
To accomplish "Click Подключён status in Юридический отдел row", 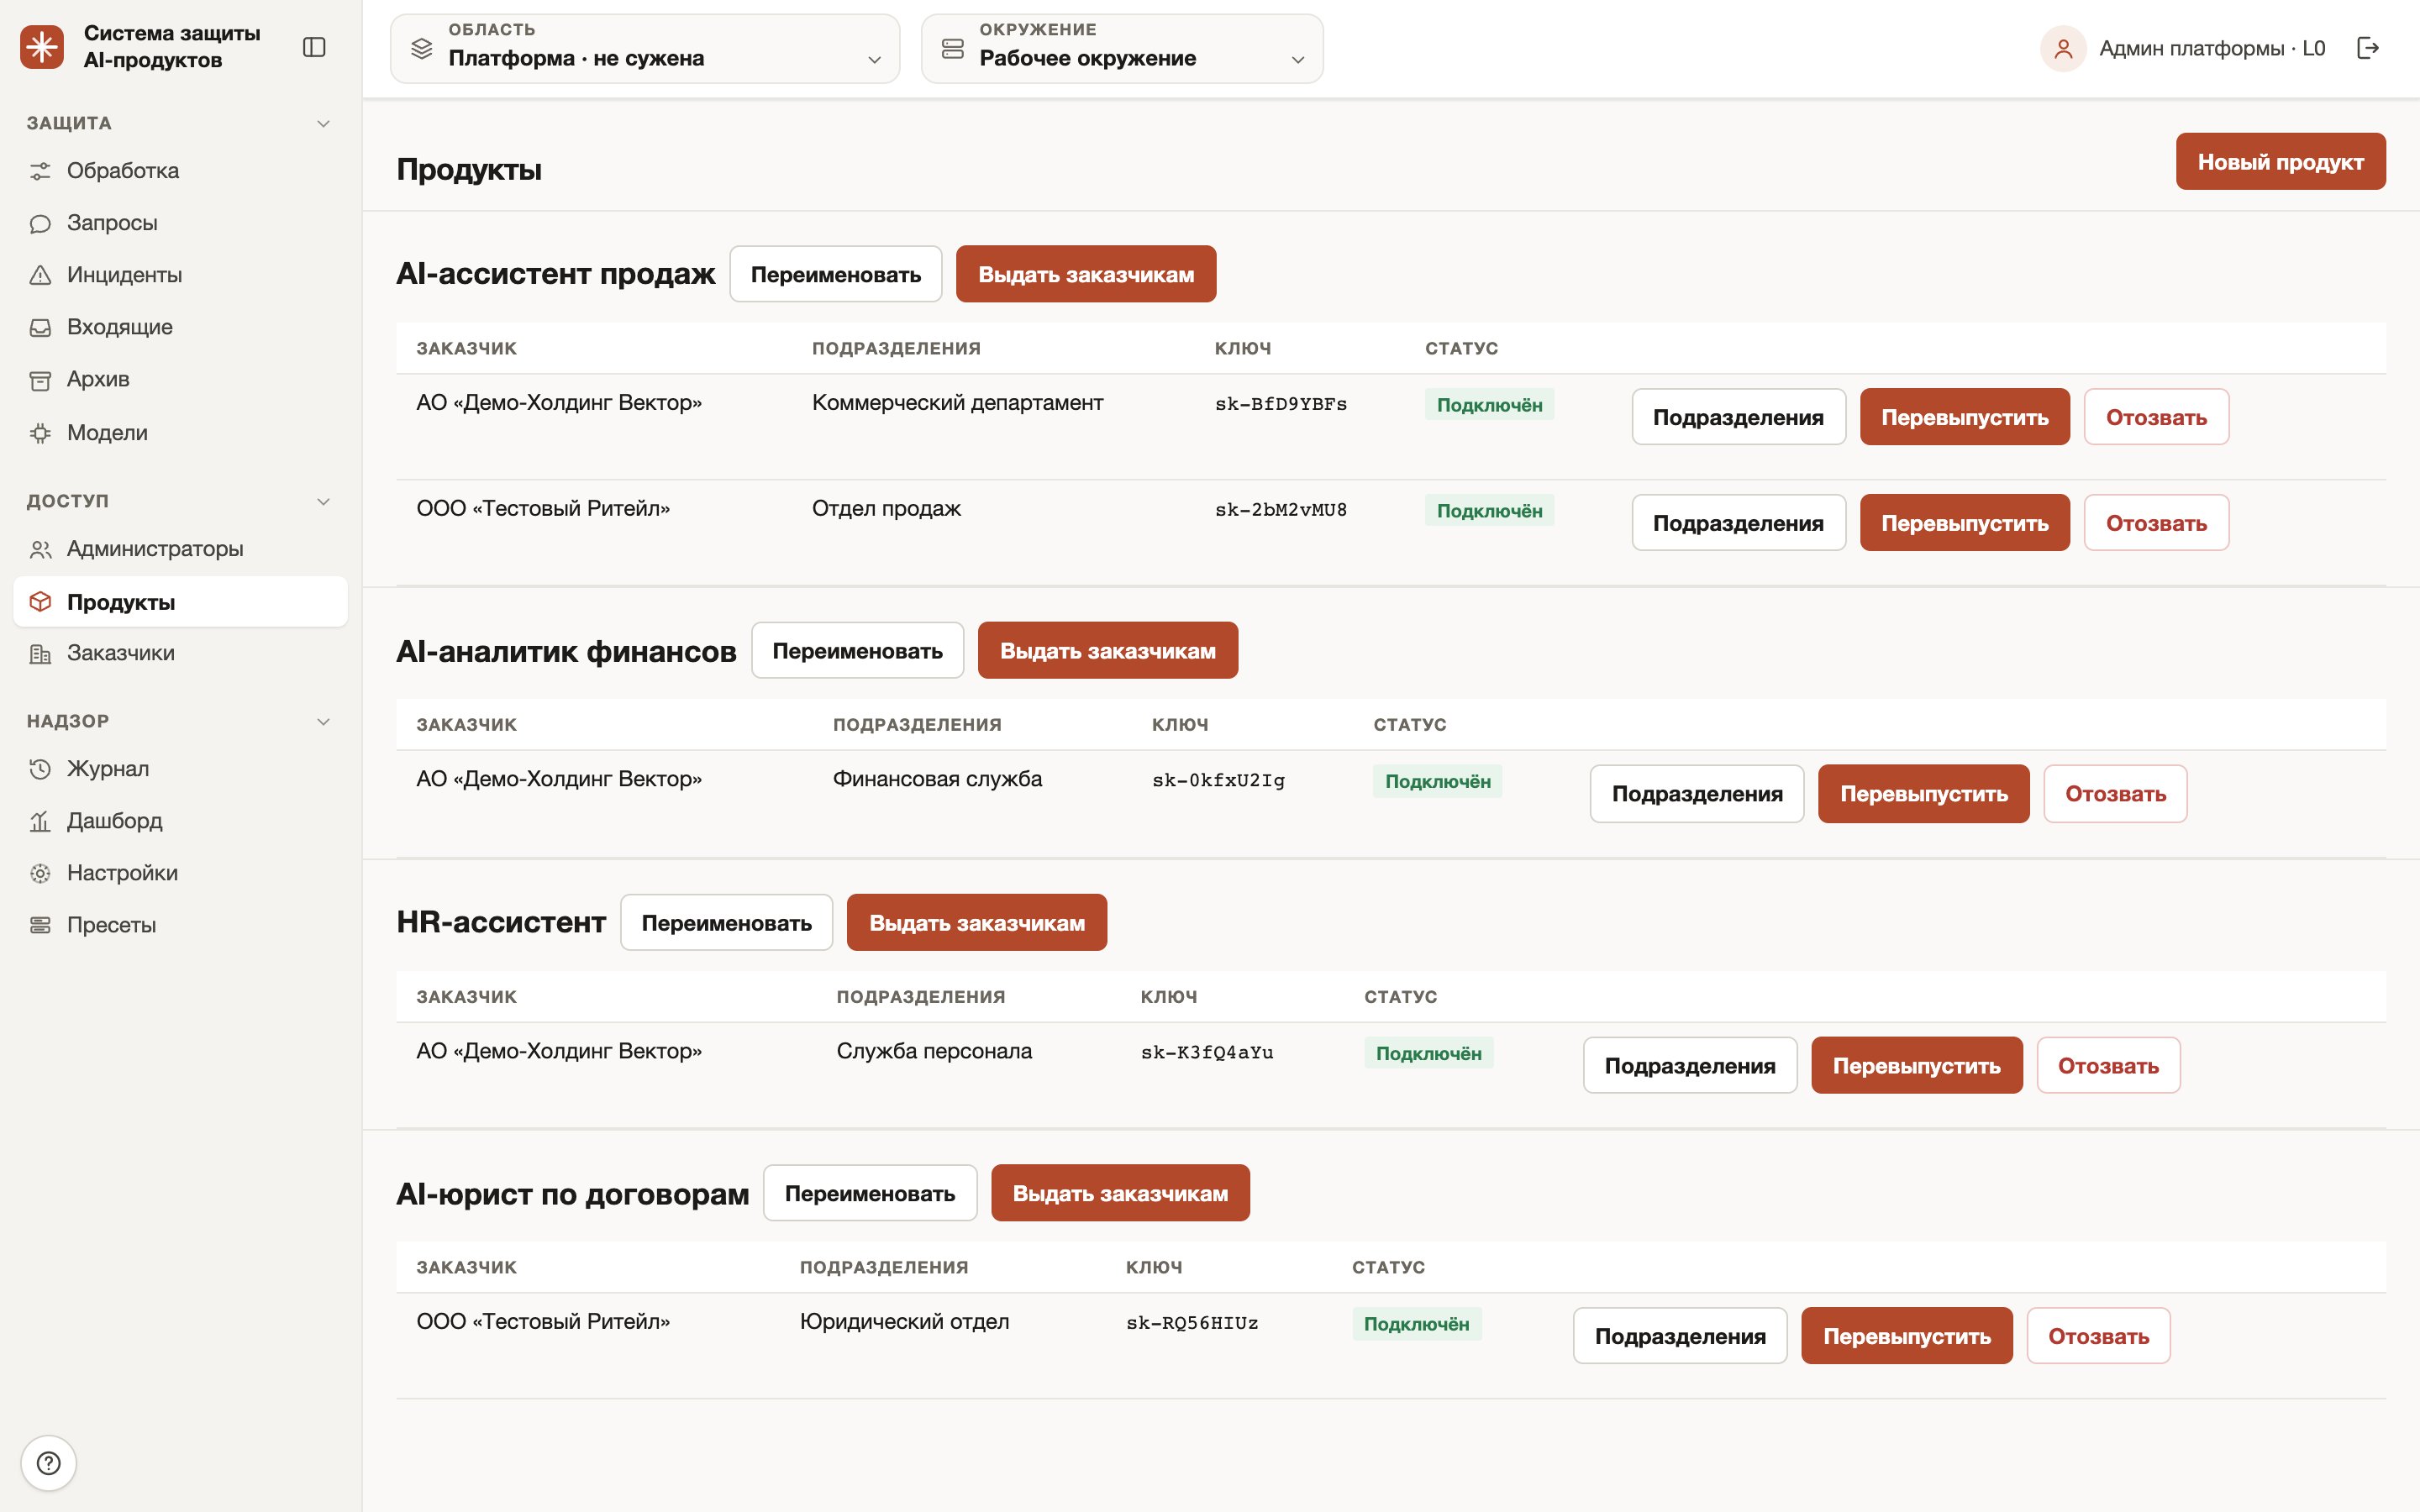I will [x=1416, y=1324].
